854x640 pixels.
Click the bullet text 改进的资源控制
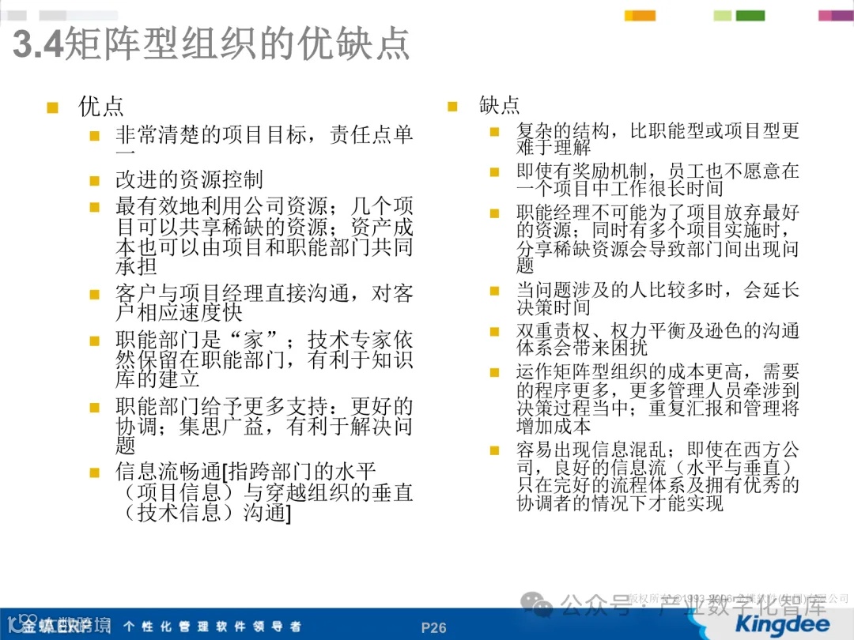[190, 179]
